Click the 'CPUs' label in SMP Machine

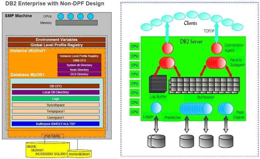point(47,16)
